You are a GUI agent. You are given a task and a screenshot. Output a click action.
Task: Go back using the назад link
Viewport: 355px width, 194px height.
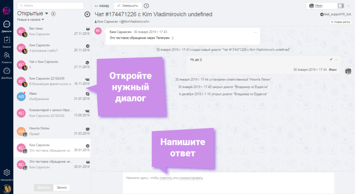point(102,6)
